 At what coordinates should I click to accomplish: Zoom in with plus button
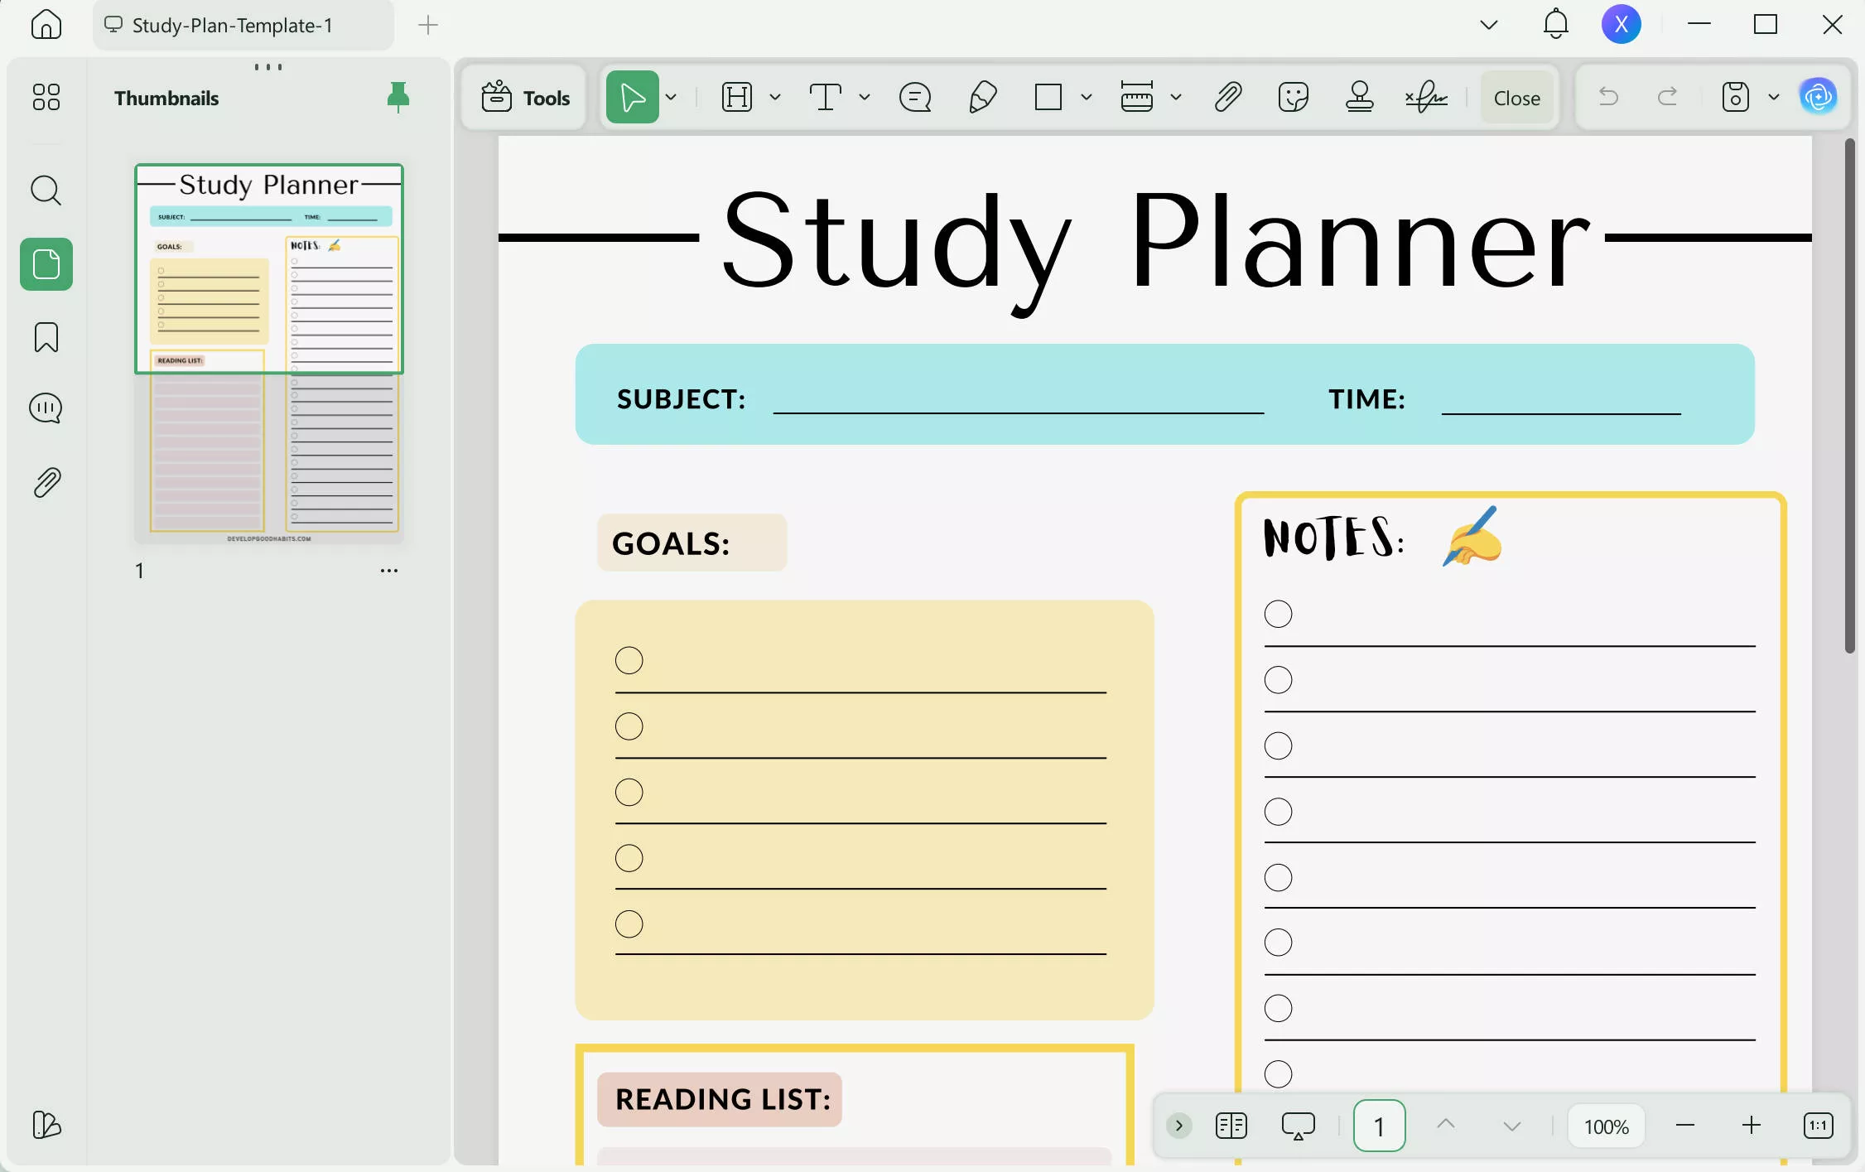[1751, 1126]
